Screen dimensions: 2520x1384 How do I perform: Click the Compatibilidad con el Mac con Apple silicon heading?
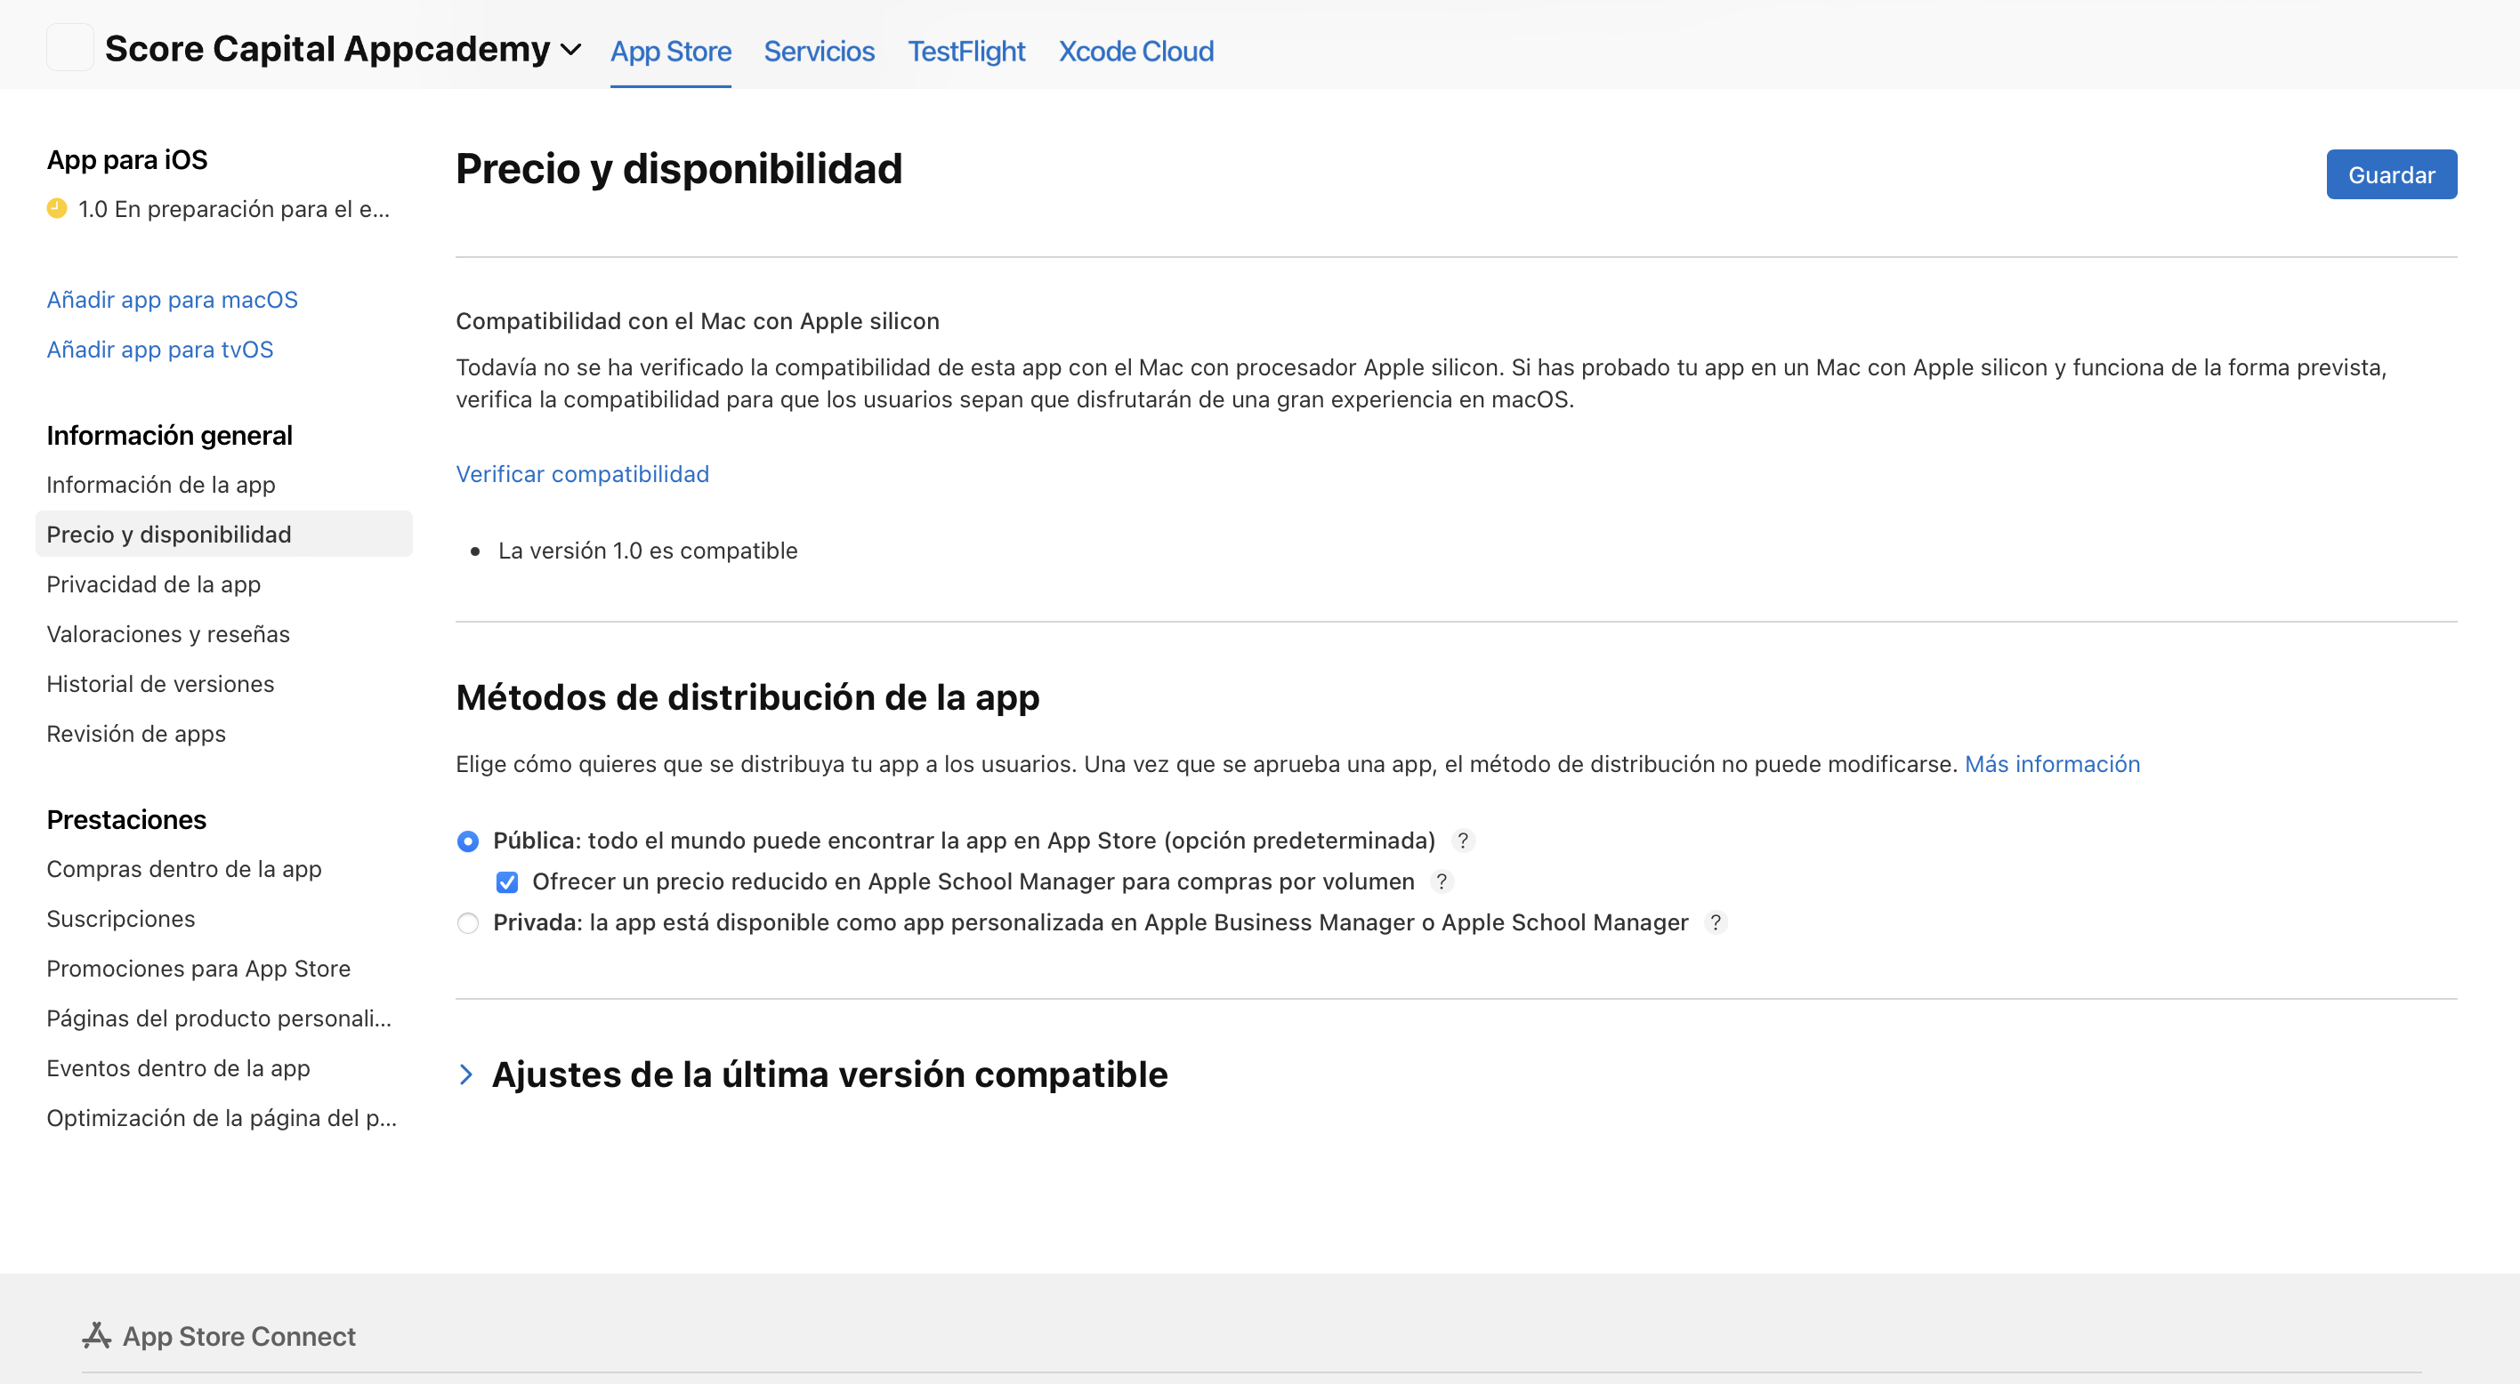point(698,321)
